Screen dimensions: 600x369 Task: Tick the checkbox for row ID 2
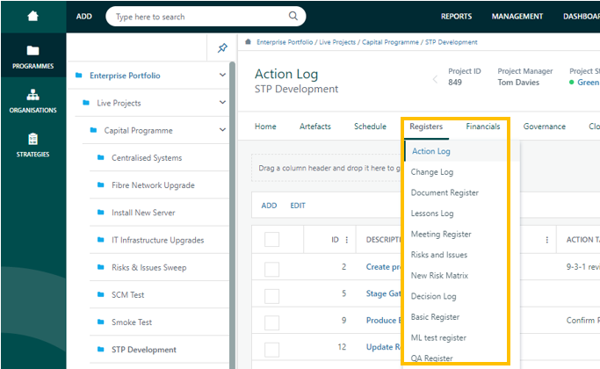pyautogui.click(x=271, y=269)
